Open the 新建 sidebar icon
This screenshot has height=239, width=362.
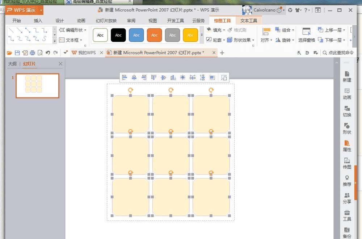(347, 77)
